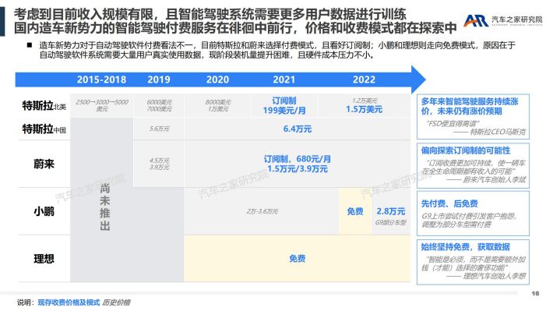
Task: Open the 始终坚持免费，获取数据 callout box
Action: 473,262
